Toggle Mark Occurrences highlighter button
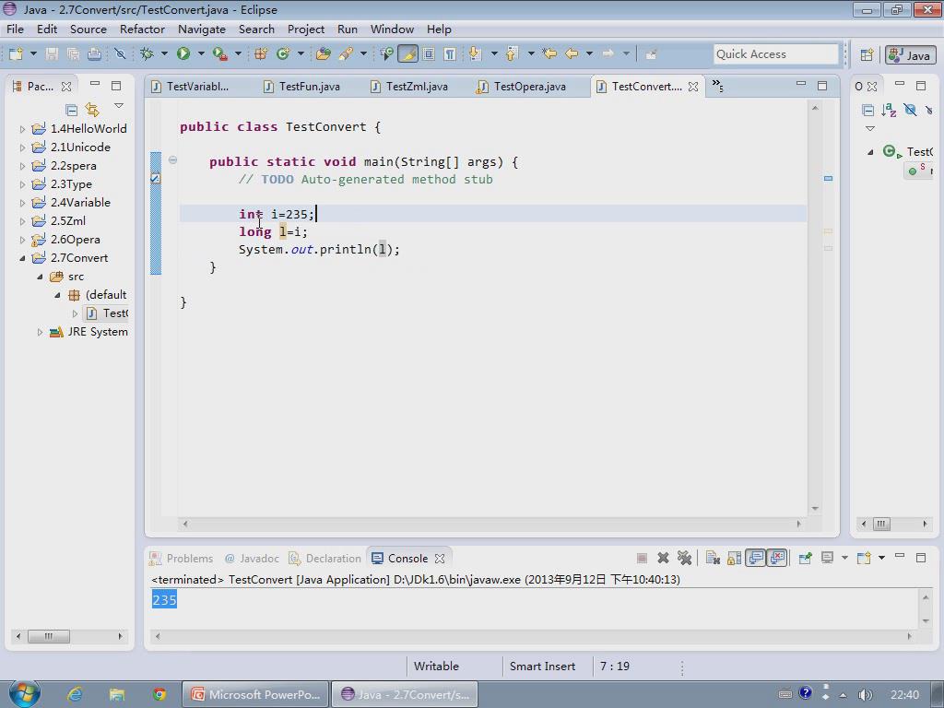Screen dimensions: 944x708 coord(407,54)
